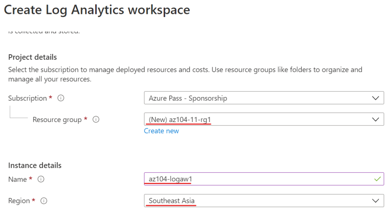387x210 pixels.
Task: Click the Subscription label
Action: (27, 98)
